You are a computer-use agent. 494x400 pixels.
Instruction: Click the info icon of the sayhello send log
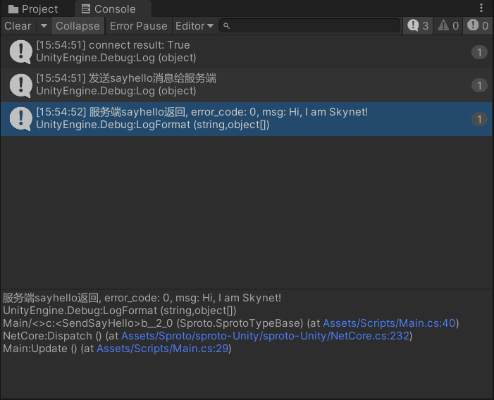[x=19, y=85]
